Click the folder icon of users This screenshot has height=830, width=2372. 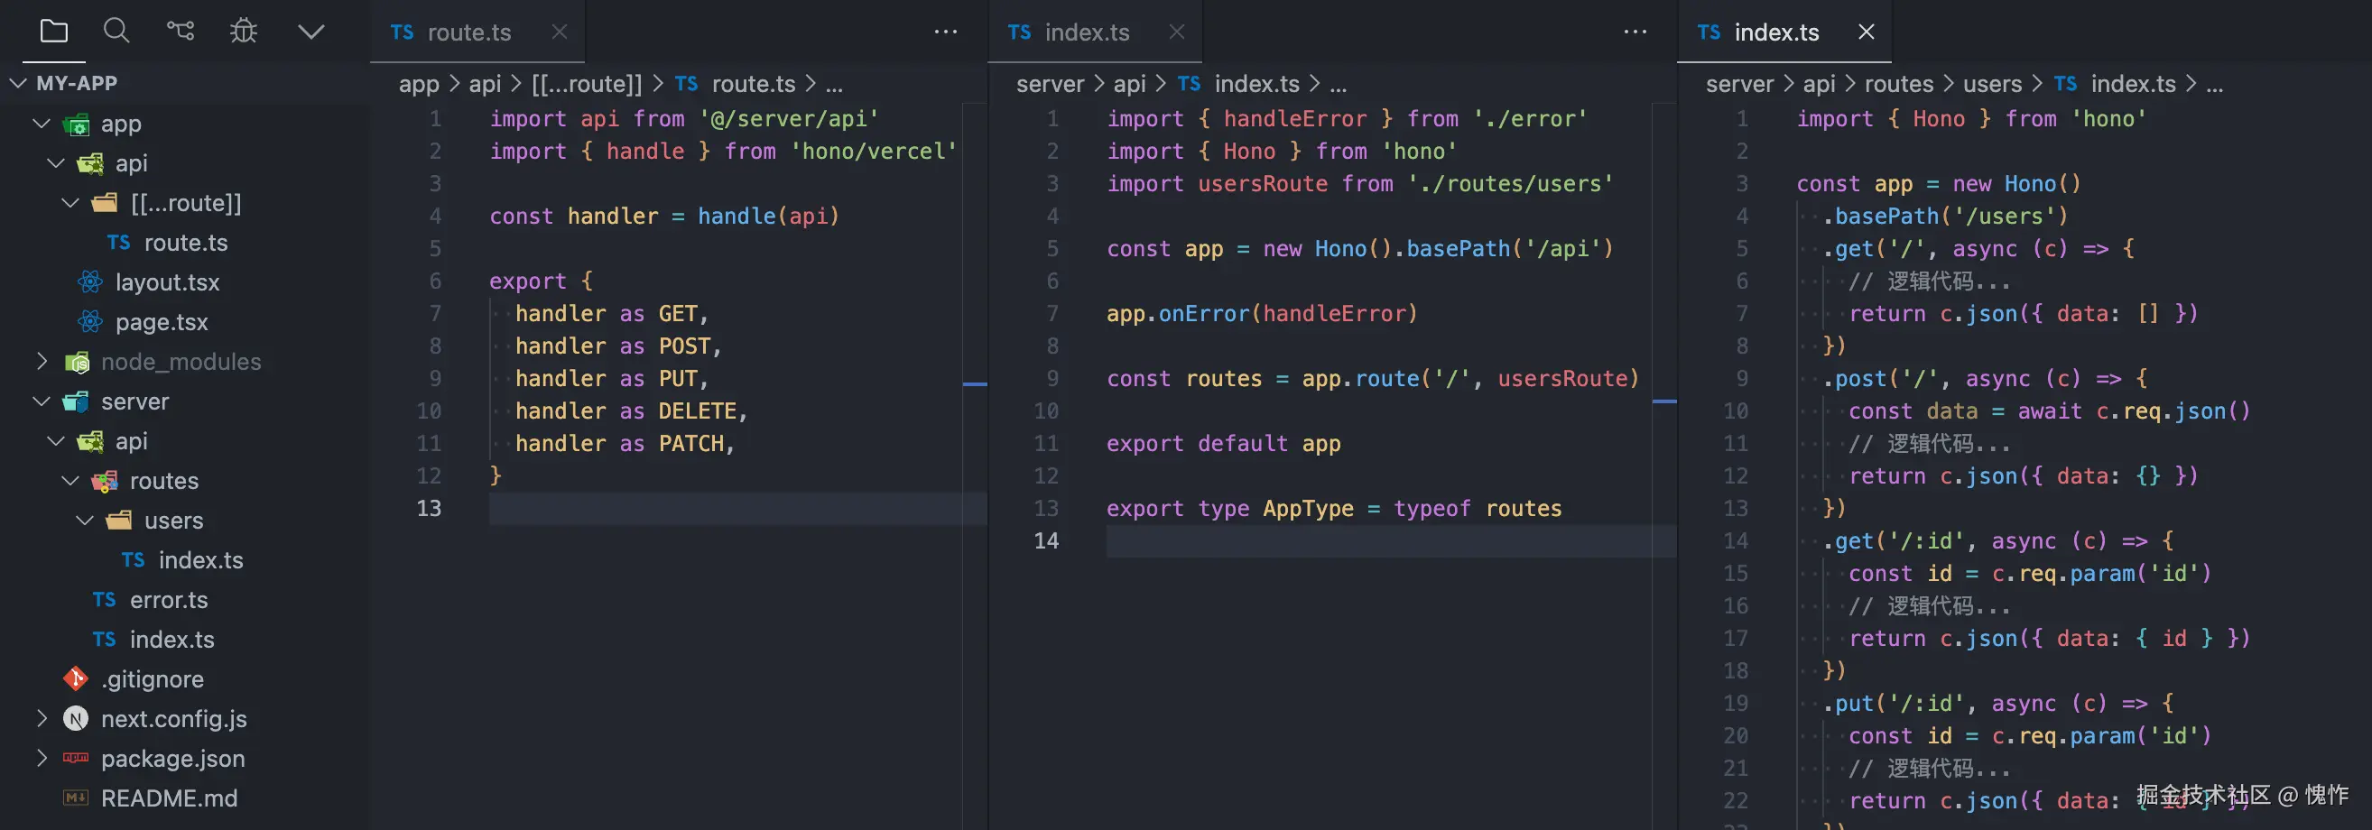[119, 520]
